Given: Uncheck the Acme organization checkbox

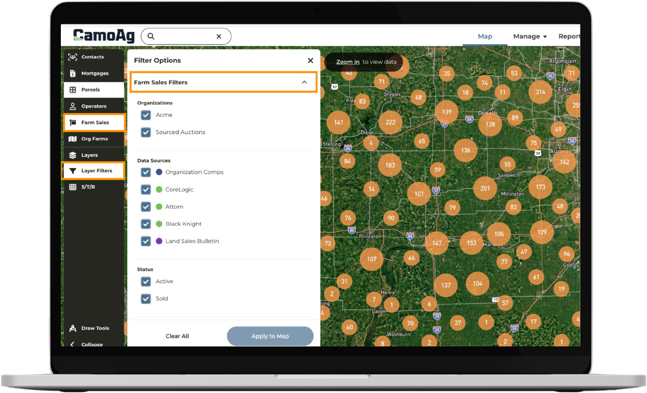Looking at the screenshot, I should 146,115.
